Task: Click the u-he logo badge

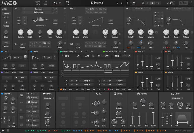Action: tap(184, 3)
